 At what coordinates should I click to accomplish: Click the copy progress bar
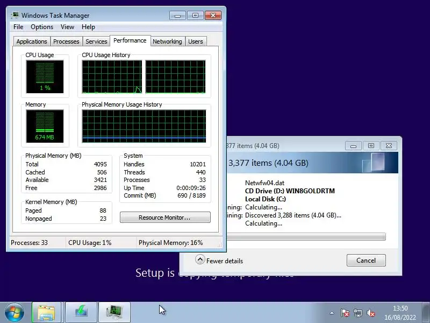(306, 236)
